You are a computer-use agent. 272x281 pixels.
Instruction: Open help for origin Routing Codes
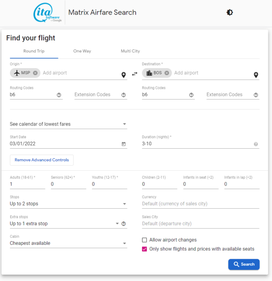pos(59,95)
